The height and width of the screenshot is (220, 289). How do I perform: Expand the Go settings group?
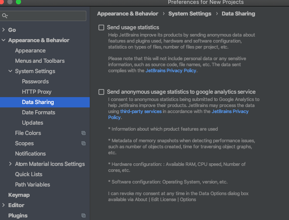3,30
